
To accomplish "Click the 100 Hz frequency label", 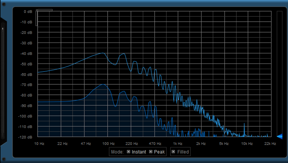I will click(x=108, y=143).
